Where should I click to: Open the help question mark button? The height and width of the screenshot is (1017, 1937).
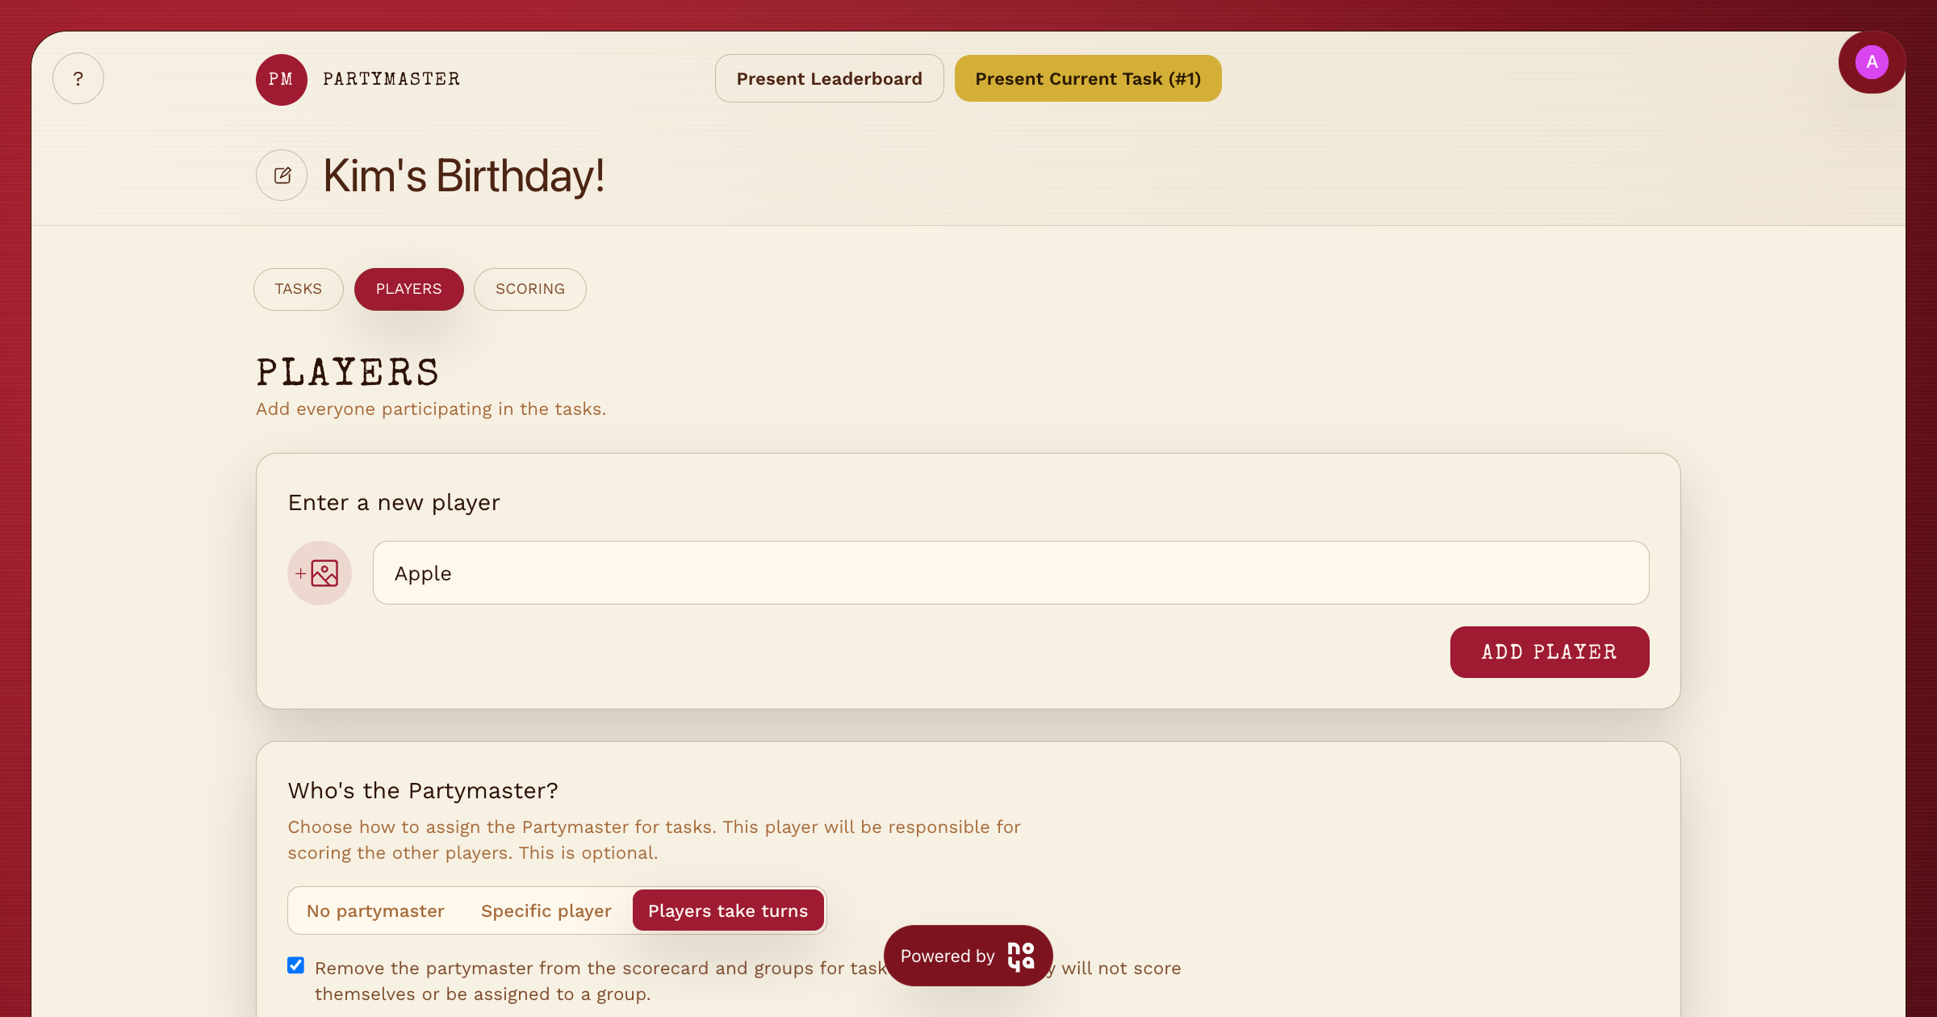[78, 79]
